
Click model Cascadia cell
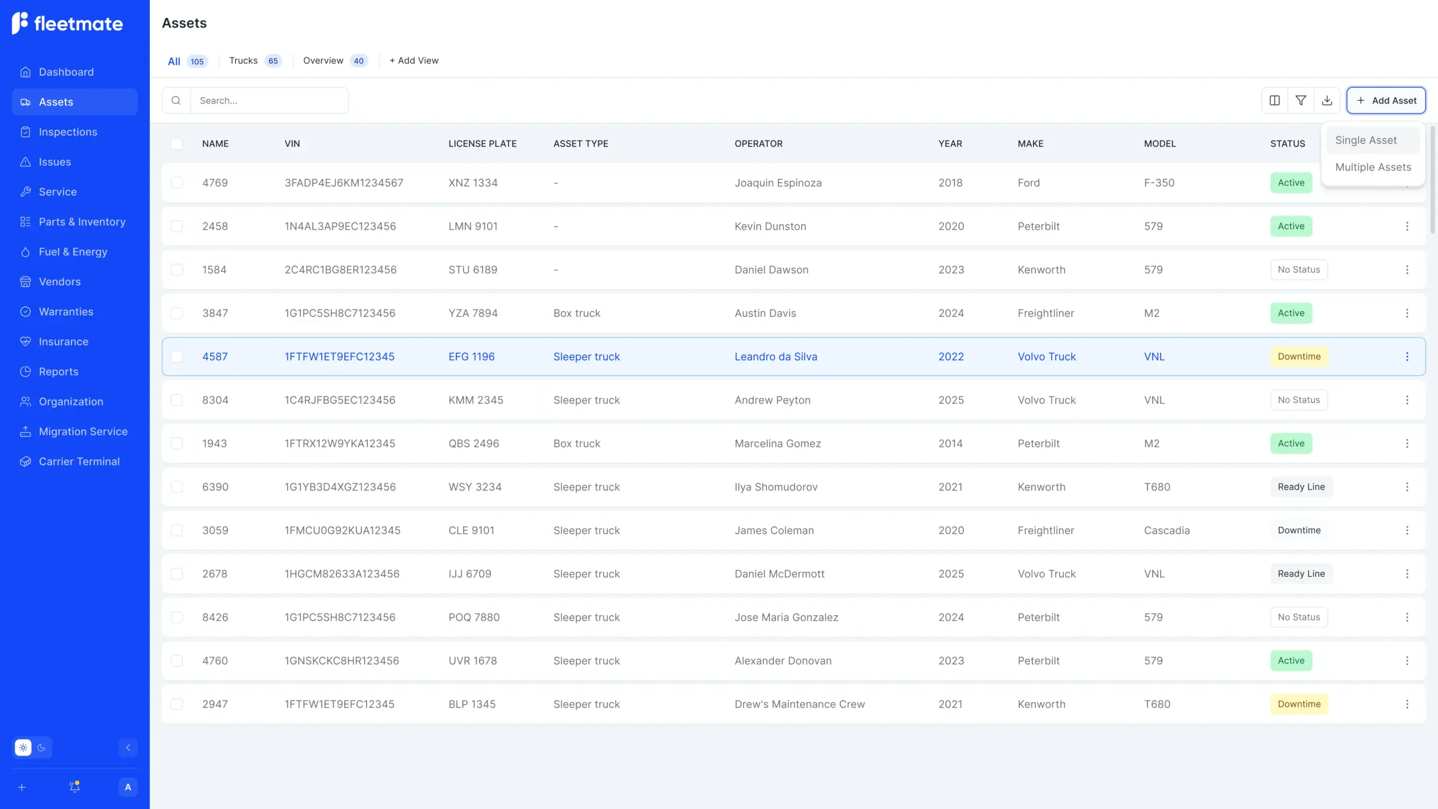pyautogui.click(x=1167, y=530)
